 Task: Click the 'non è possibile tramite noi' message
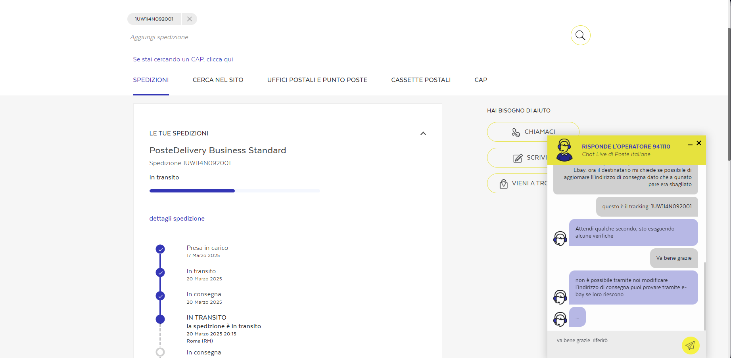633,288
